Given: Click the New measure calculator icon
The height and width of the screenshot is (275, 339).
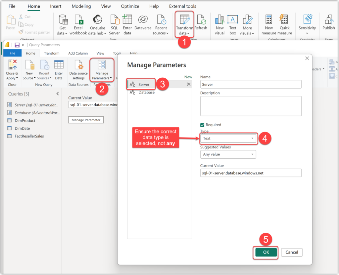Looking at the screenshot, I should pyautogui.click(x=269, y=20).
